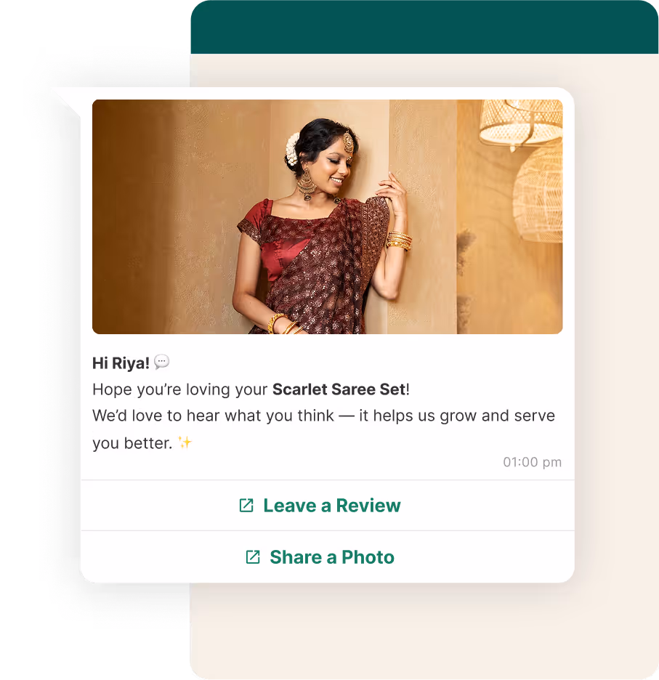Select the bold Scarlet Saree Set product name

[x=339, y=389]
